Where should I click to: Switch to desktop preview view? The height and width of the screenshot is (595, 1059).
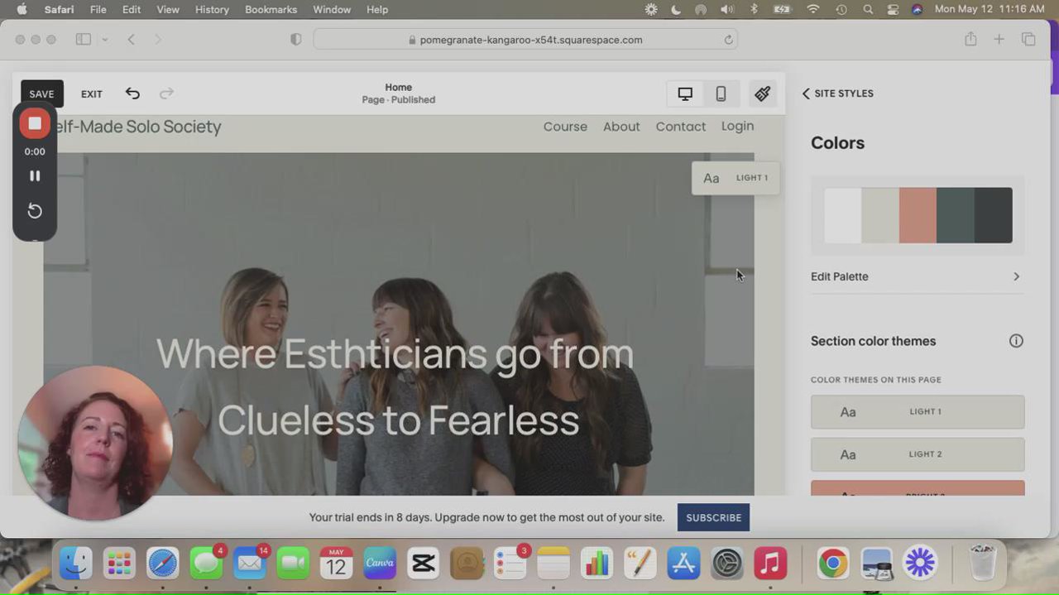point(685,94)
